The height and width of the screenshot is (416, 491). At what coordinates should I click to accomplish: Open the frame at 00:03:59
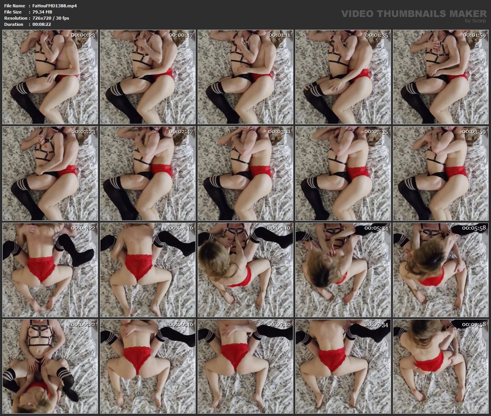point(441,173)
